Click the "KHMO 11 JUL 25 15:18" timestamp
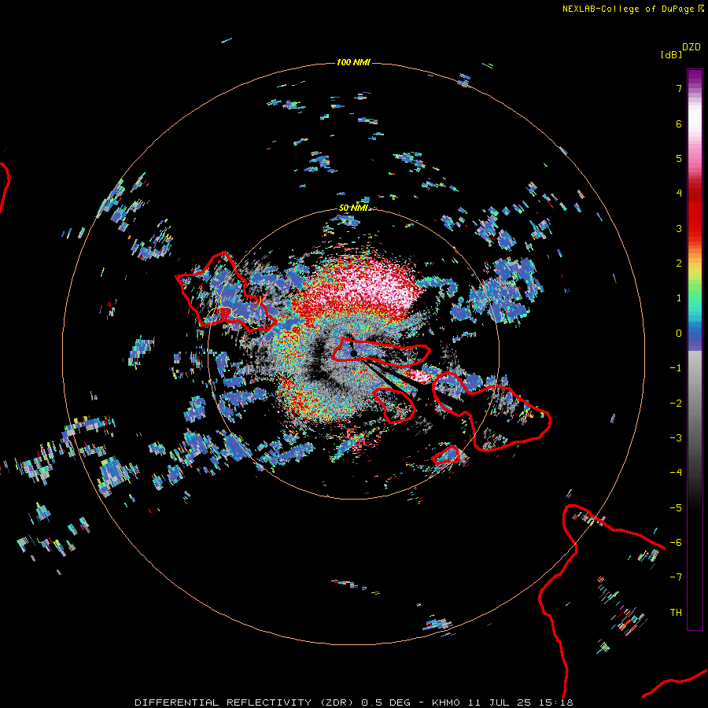 coord(502,702)
